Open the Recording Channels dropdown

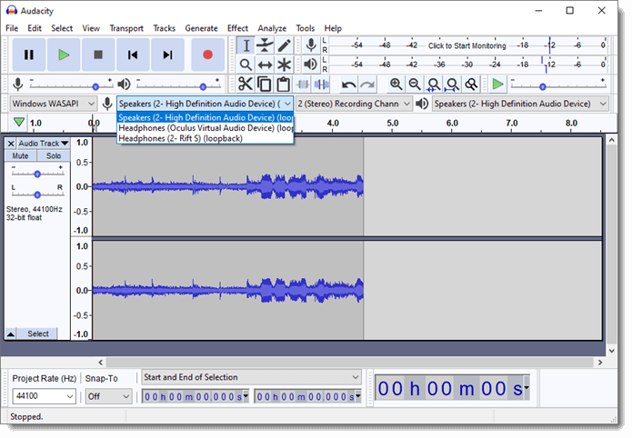click(x=354, y=104)
